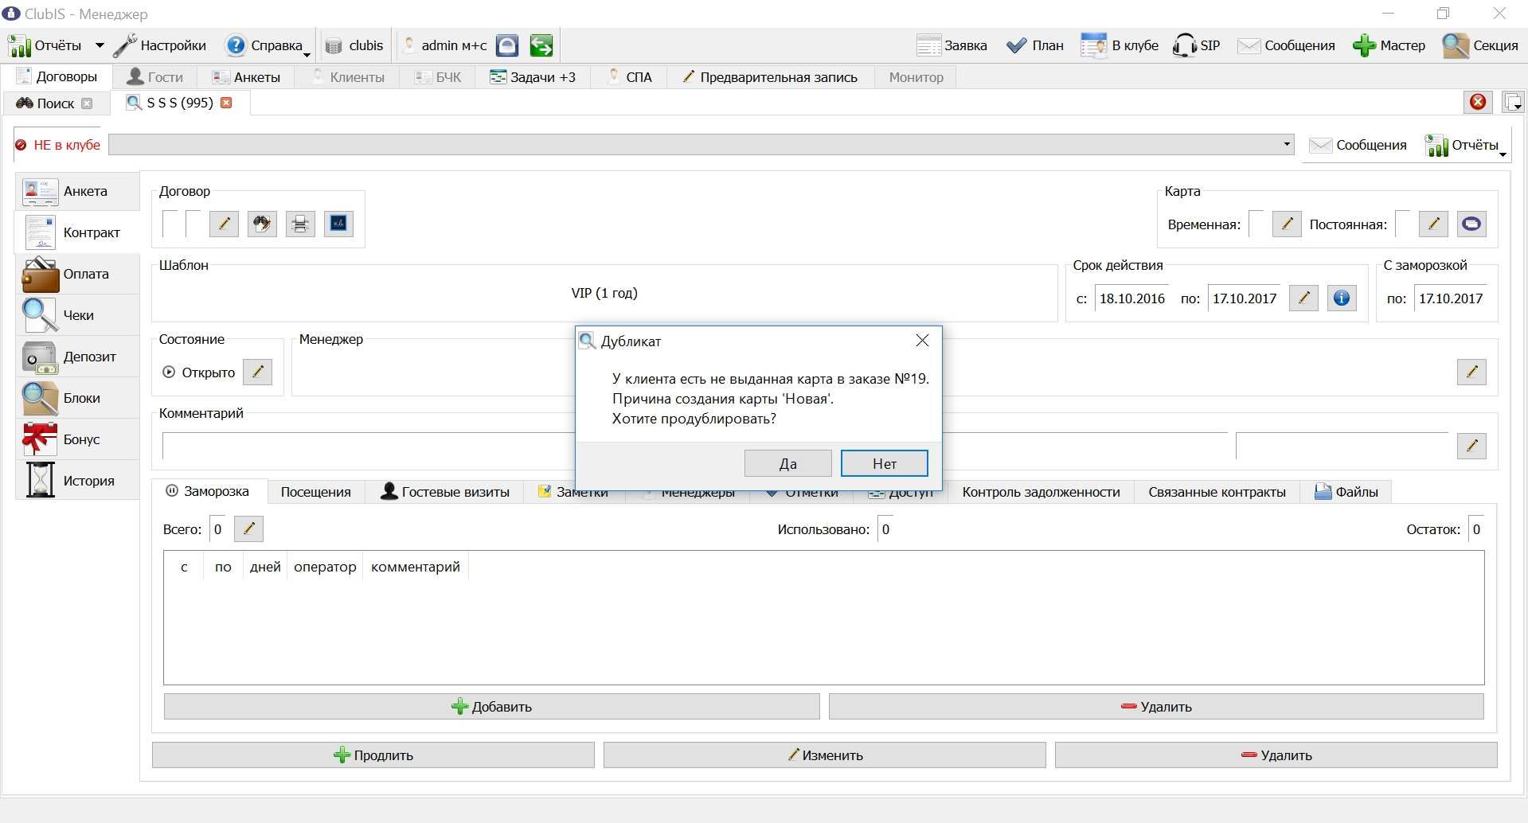Open the Оплата wallet sidebar item
The width and height of the screenshot is (1528, 823).
tap(77, 274)
